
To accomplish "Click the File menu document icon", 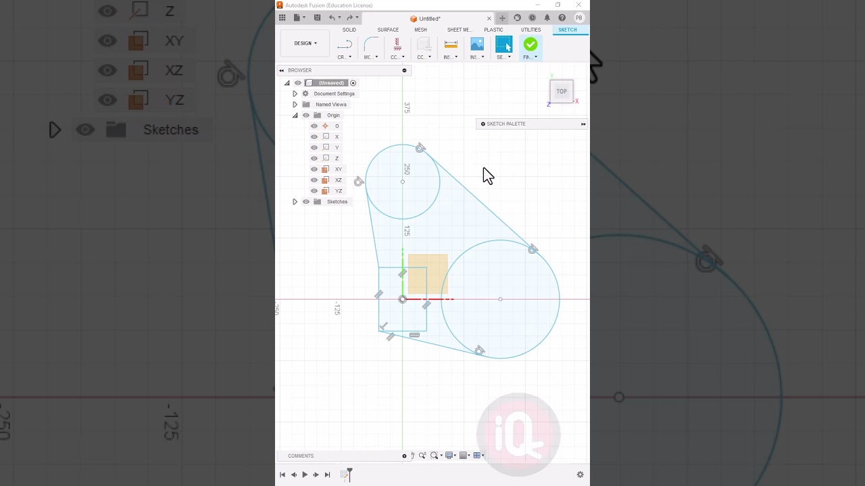I will (x=297, y=18).
